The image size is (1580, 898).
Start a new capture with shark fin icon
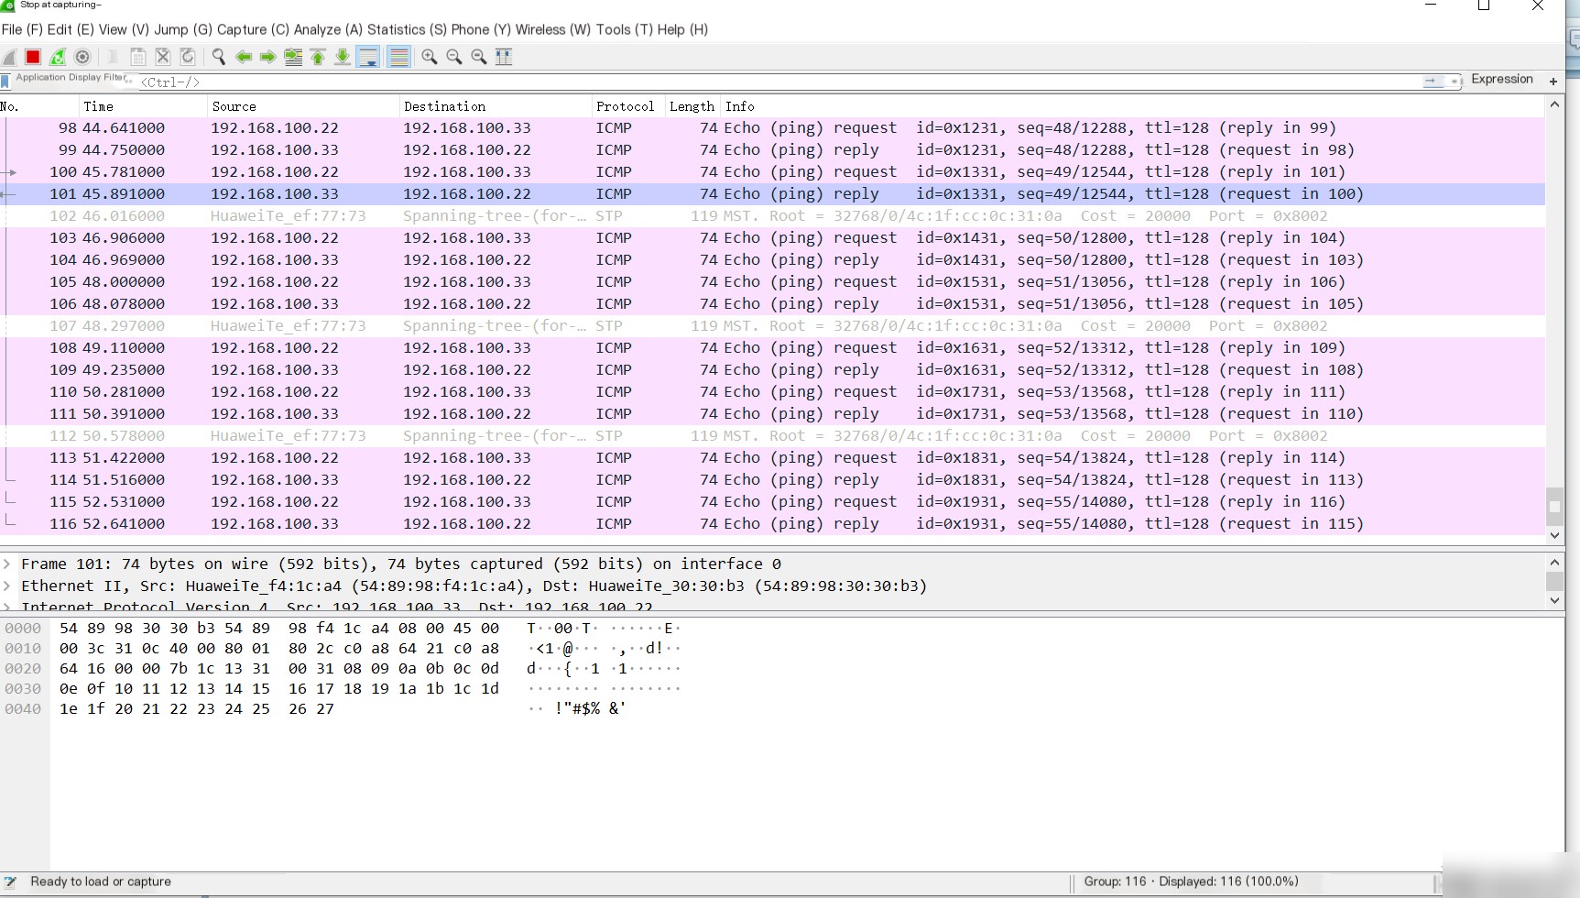(x=9, y=57)
